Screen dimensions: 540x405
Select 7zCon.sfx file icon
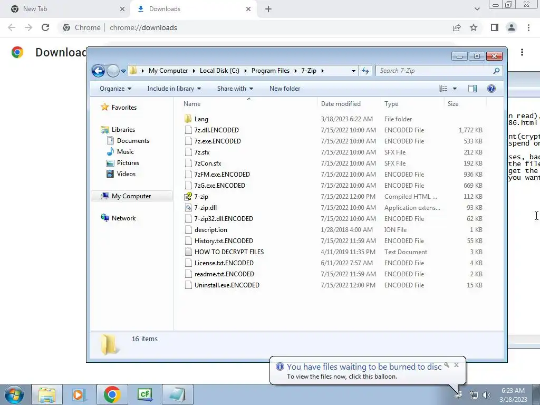click(188, 163)
